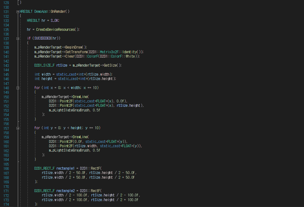Click the OnRender function name
The image size is (304, 207).
58,12
